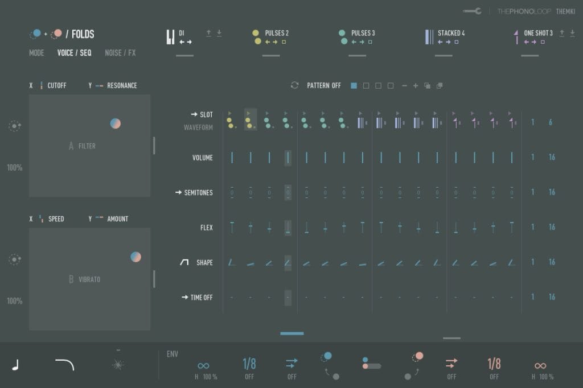
Task: Switch to the Voice / Seq tab
Action: pyautogui.click(x=74, y=53)
